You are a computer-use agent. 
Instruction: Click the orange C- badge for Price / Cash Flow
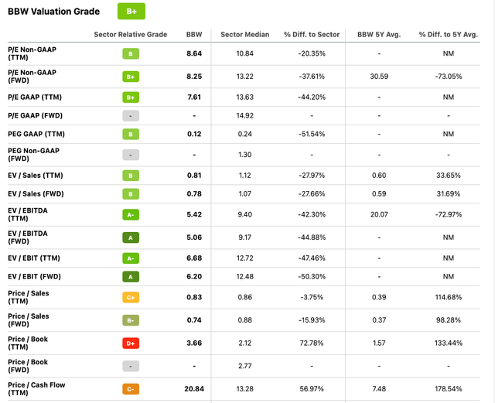[x=131, y=389]
